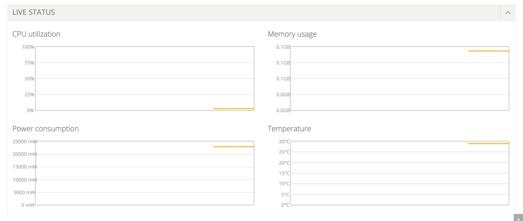Click the CPU utilization yellow data line
The height and width of the screenshot is (221, 523).
pos(234,109)
